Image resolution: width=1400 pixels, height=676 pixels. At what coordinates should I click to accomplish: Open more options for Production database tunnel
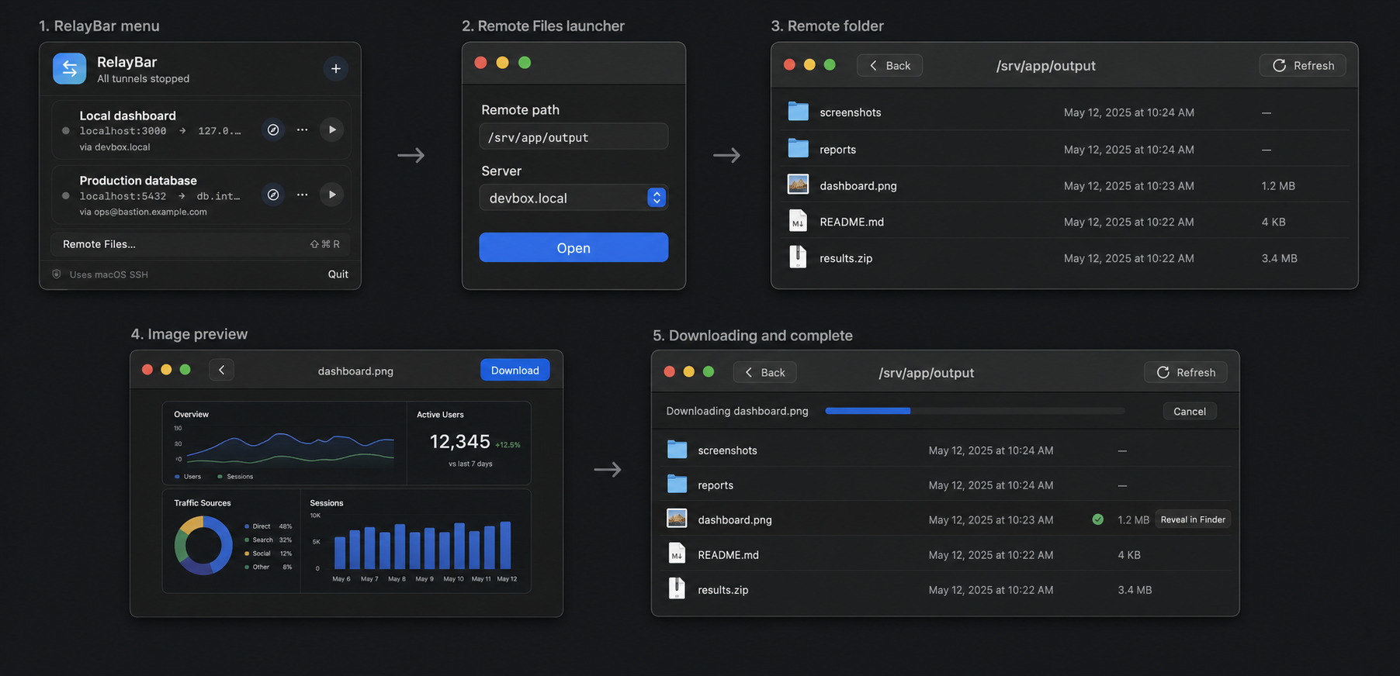[302, 195]
